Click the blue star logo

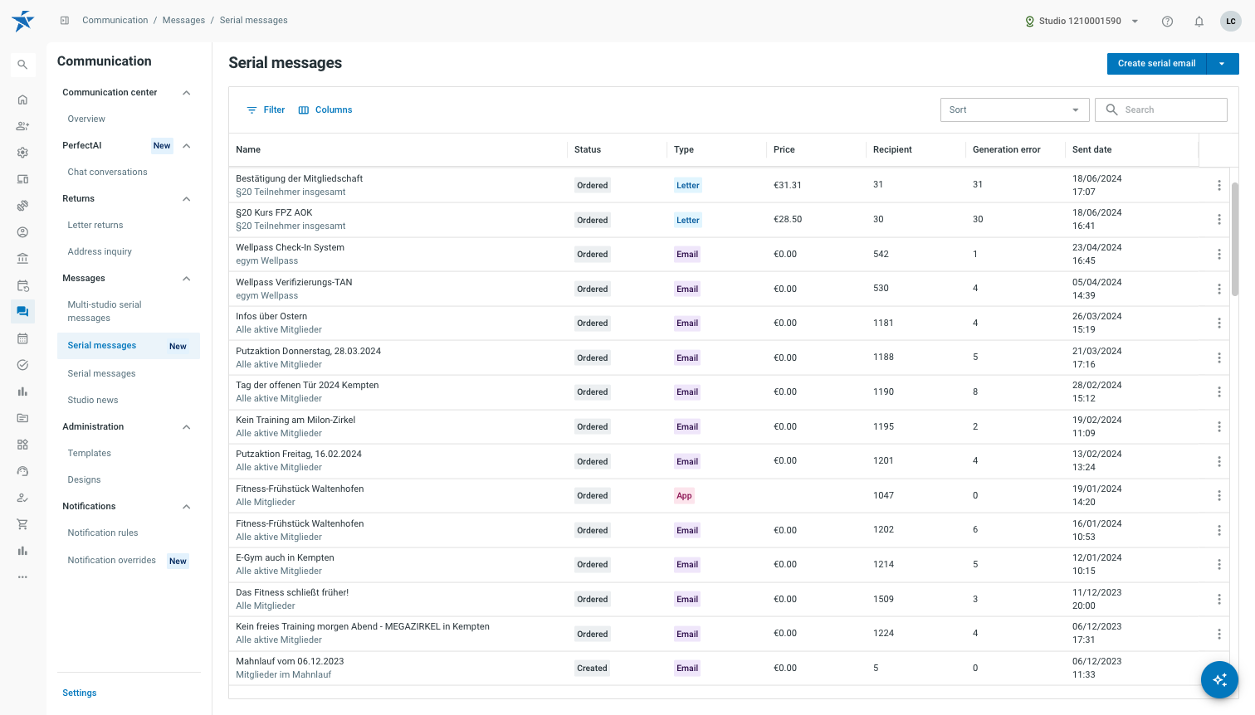[x=23, y=21]
